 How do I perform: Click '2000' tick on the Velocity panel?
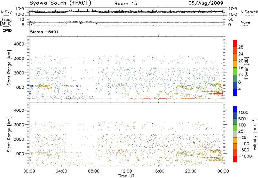pos(19,139)
